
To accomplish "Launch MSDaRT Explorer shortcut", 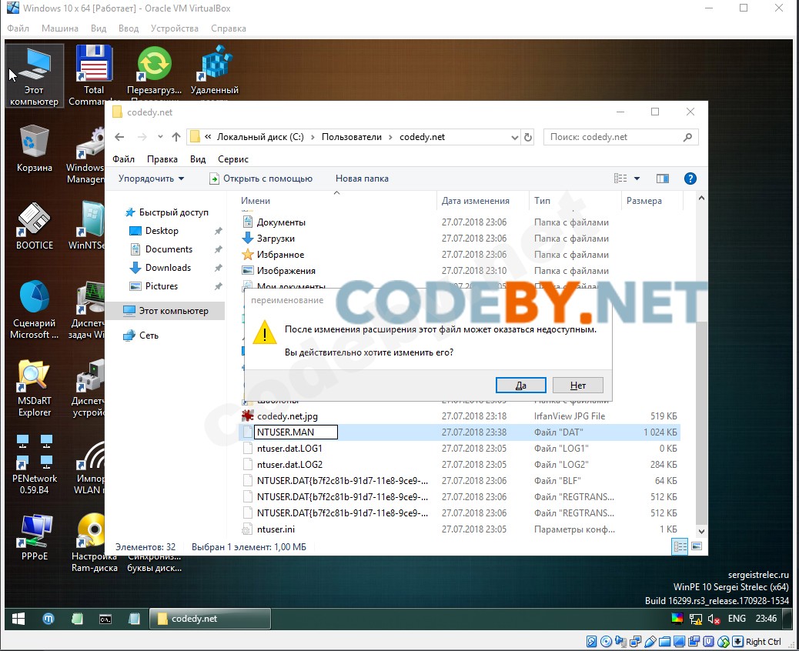I will (34, 388).
